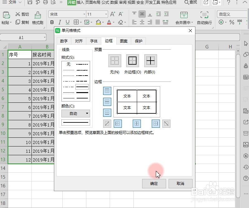Toggle the bottom border button in dialog
The image size is (249, 208).
[x=107, y=112]
